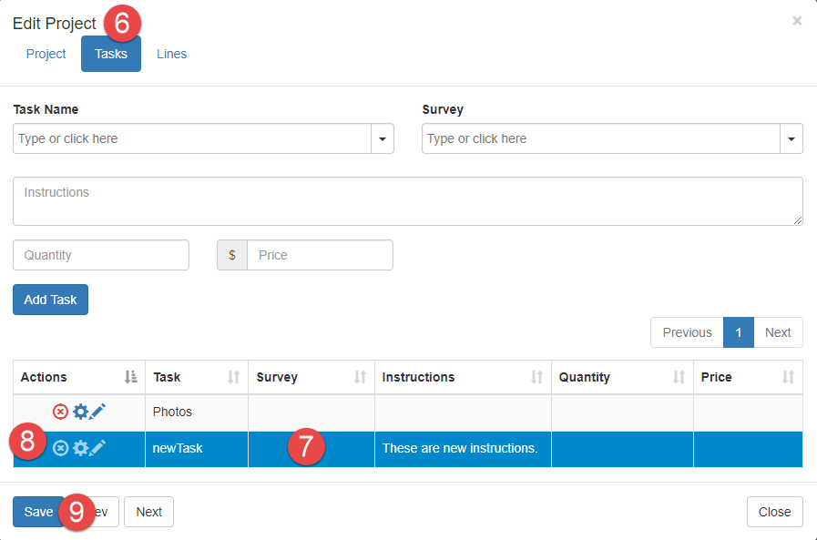Sort table by Task column
Viewport: 817px width, 540px height.
coord(196,377)
